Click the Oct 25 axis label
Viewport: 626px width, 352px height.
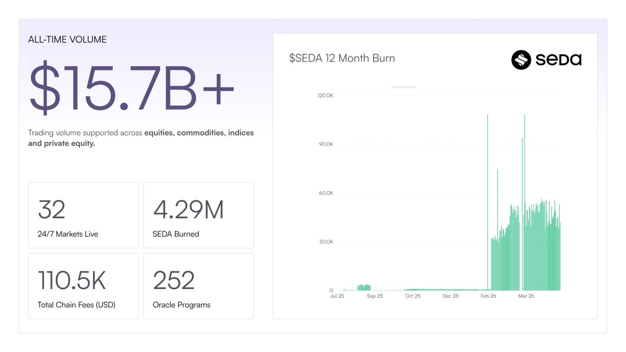point(413,296)
